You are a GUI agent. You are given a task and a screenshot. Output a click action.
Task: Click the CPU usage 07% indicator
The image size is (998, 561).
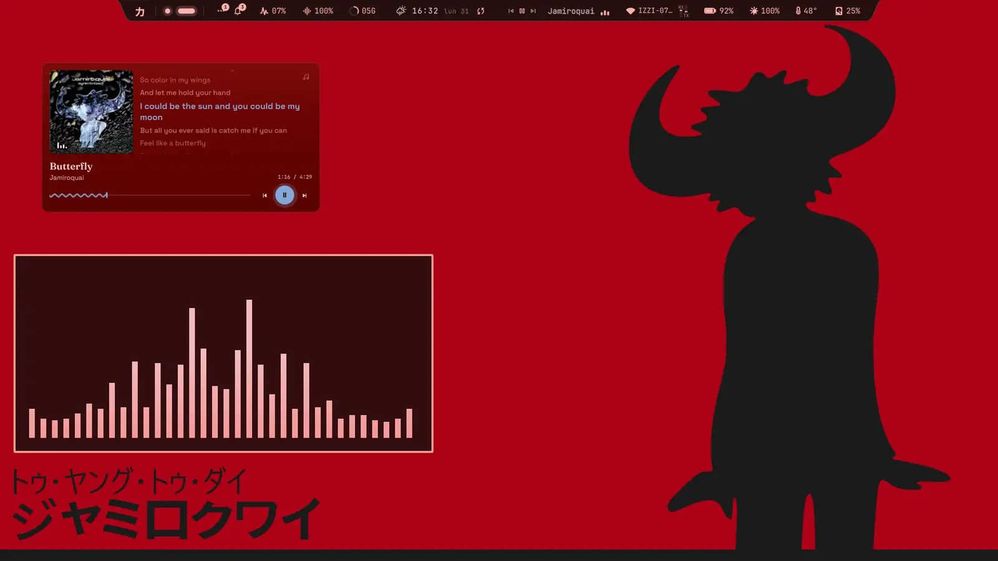click(x=273, y=11)
